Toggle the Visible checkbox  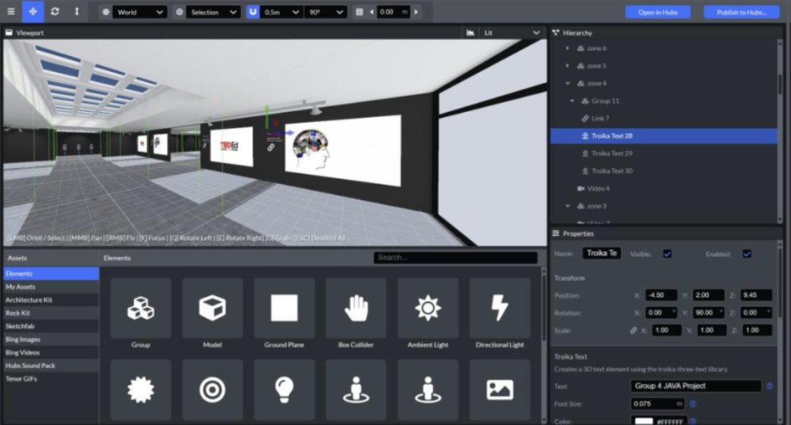point(667,253)
